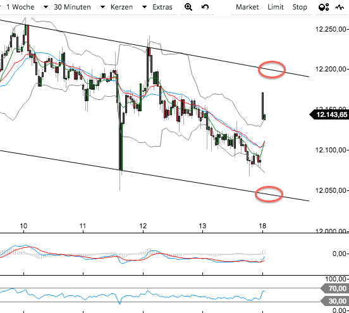Click date label 12 on time axis

coord(143,226)
